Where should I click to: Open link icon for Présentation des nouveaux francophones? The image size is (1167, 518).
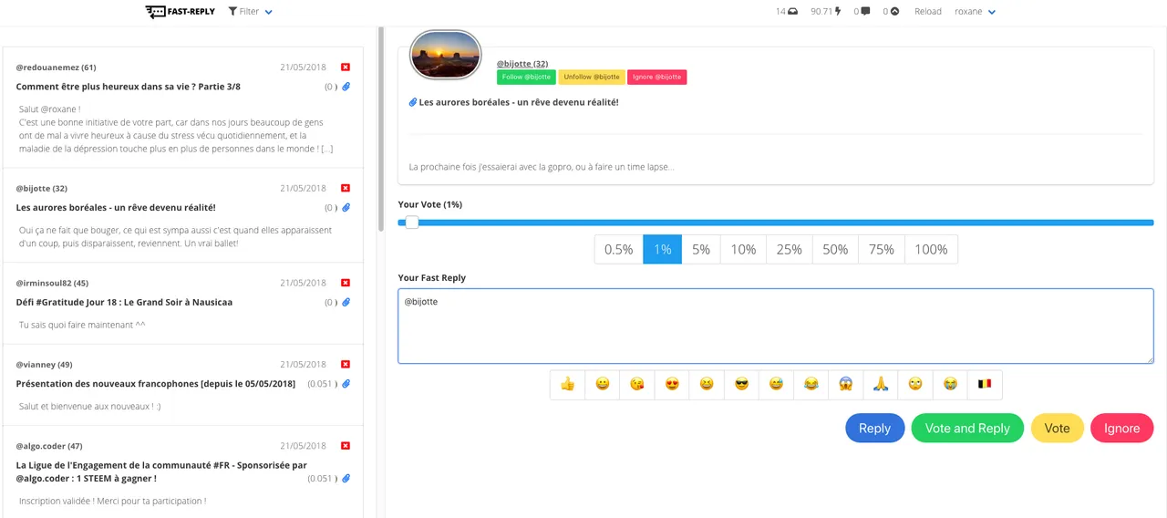[x=346, y=384]
